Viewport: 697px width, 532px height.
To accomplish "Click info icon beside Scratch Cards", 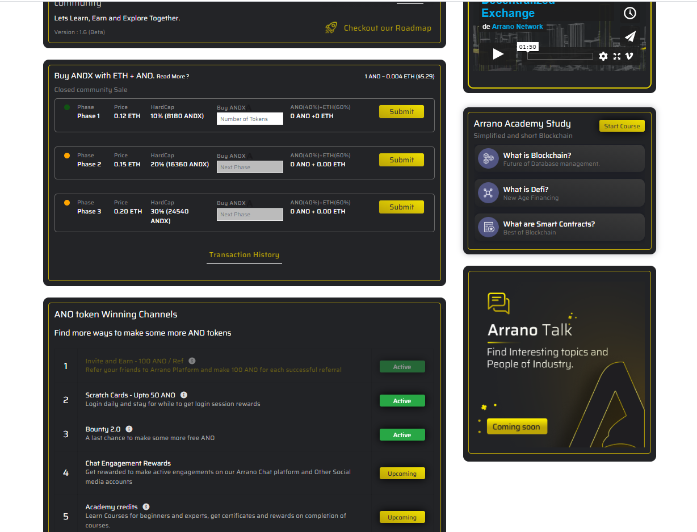I will coord(183,395).
